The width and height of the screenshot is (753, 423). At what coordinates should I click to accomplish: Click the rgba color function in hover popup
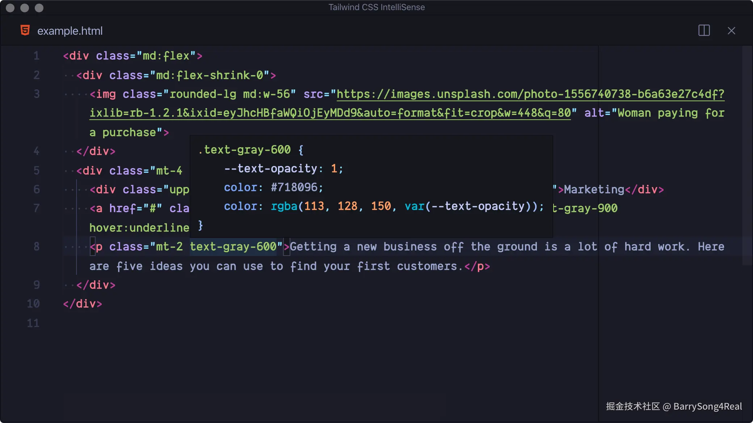284,206
